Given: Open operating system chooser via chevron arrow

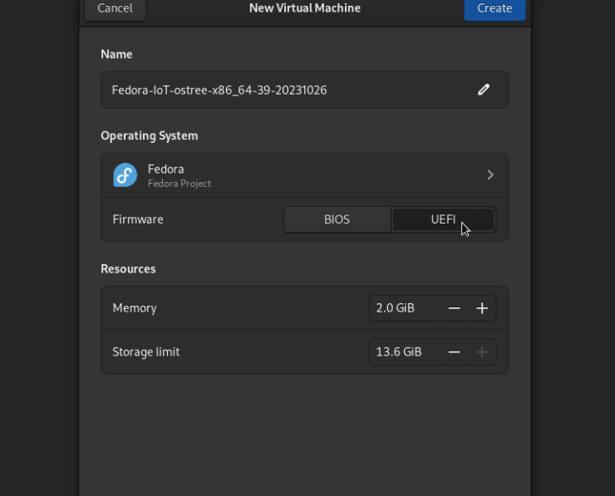Looking at the screenshot, I should [x=490, y=175].
